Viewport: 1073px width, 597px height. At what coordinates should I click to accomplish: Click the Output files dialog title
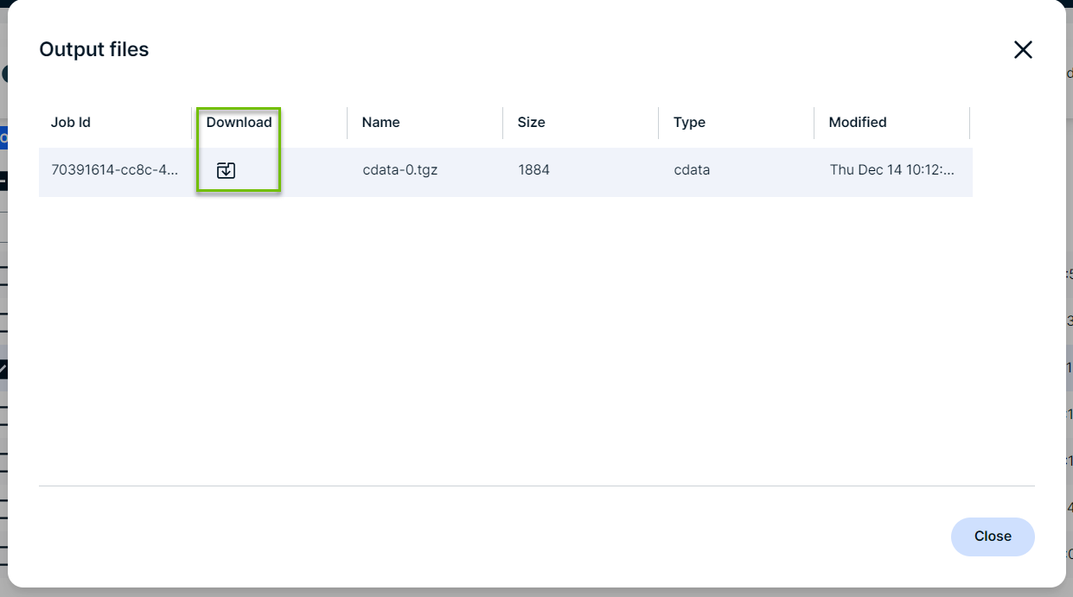pyautogui.click(x=94, y=50)
